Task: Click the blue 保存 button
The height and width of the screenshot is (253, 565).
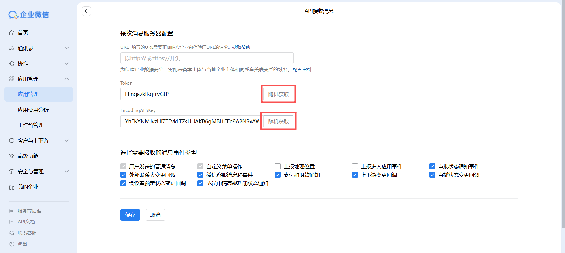Action: click(x=130, y=215)
